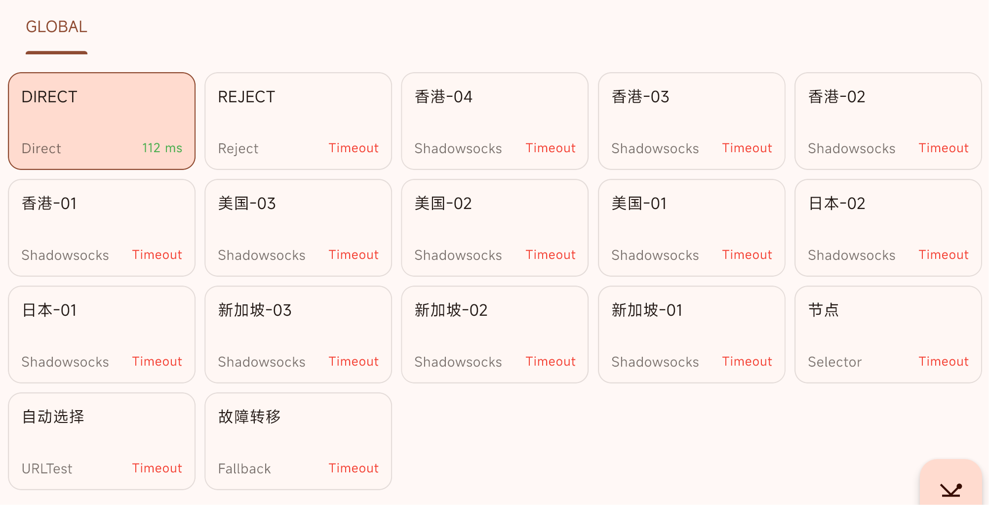
Task: Select the 新加坡-03 proxy card
Action: [298, 335]
